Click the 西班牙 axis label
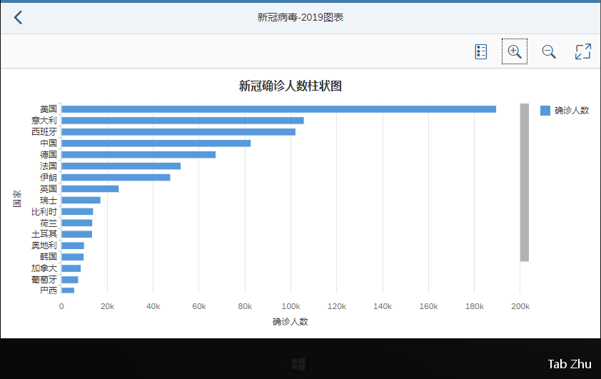The height and width of the screenshot is (379, 601). pos(44,132)
